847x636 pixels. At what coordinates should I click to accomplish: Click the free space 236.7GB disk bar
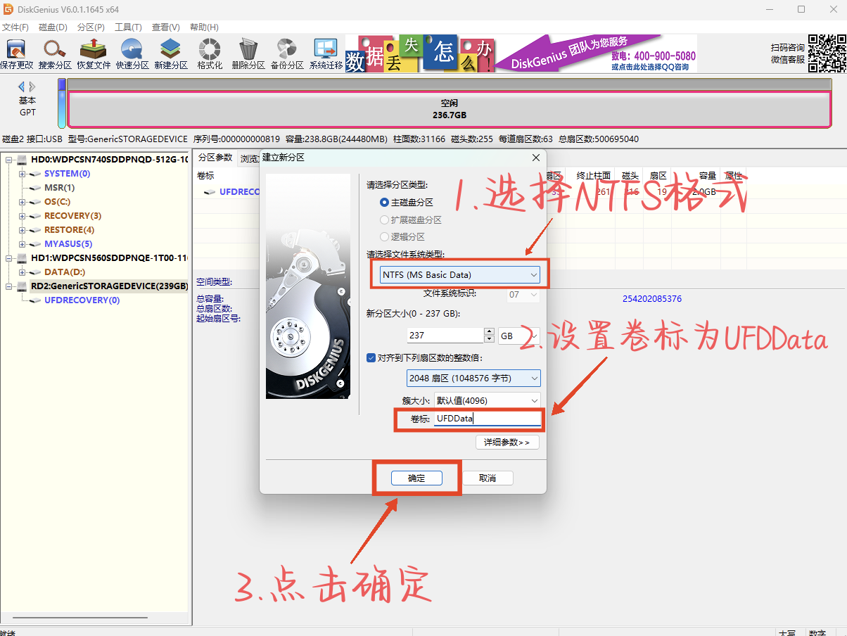click(x=449, y=109)
